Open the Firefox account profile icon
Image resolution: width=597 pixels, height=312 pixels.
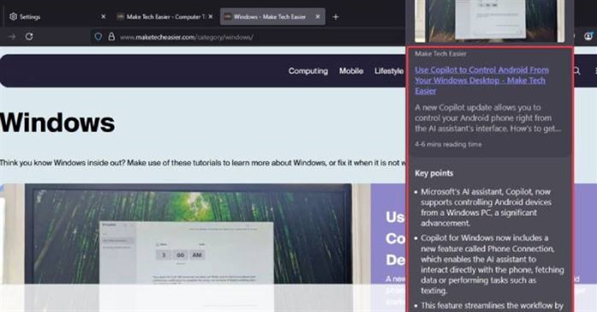click(x=588, y=37)
